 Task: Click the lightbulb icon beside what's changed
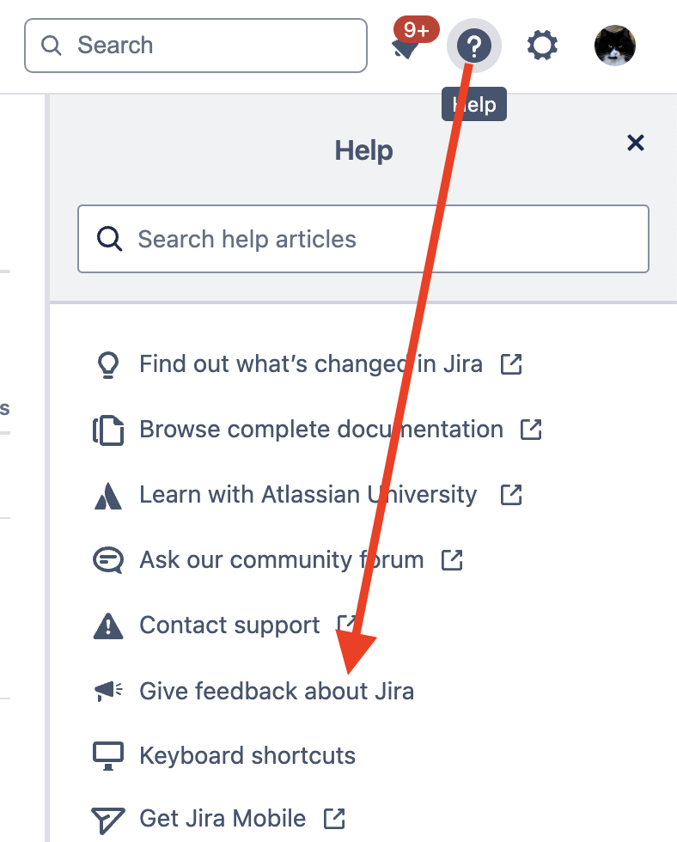(108, 363)
